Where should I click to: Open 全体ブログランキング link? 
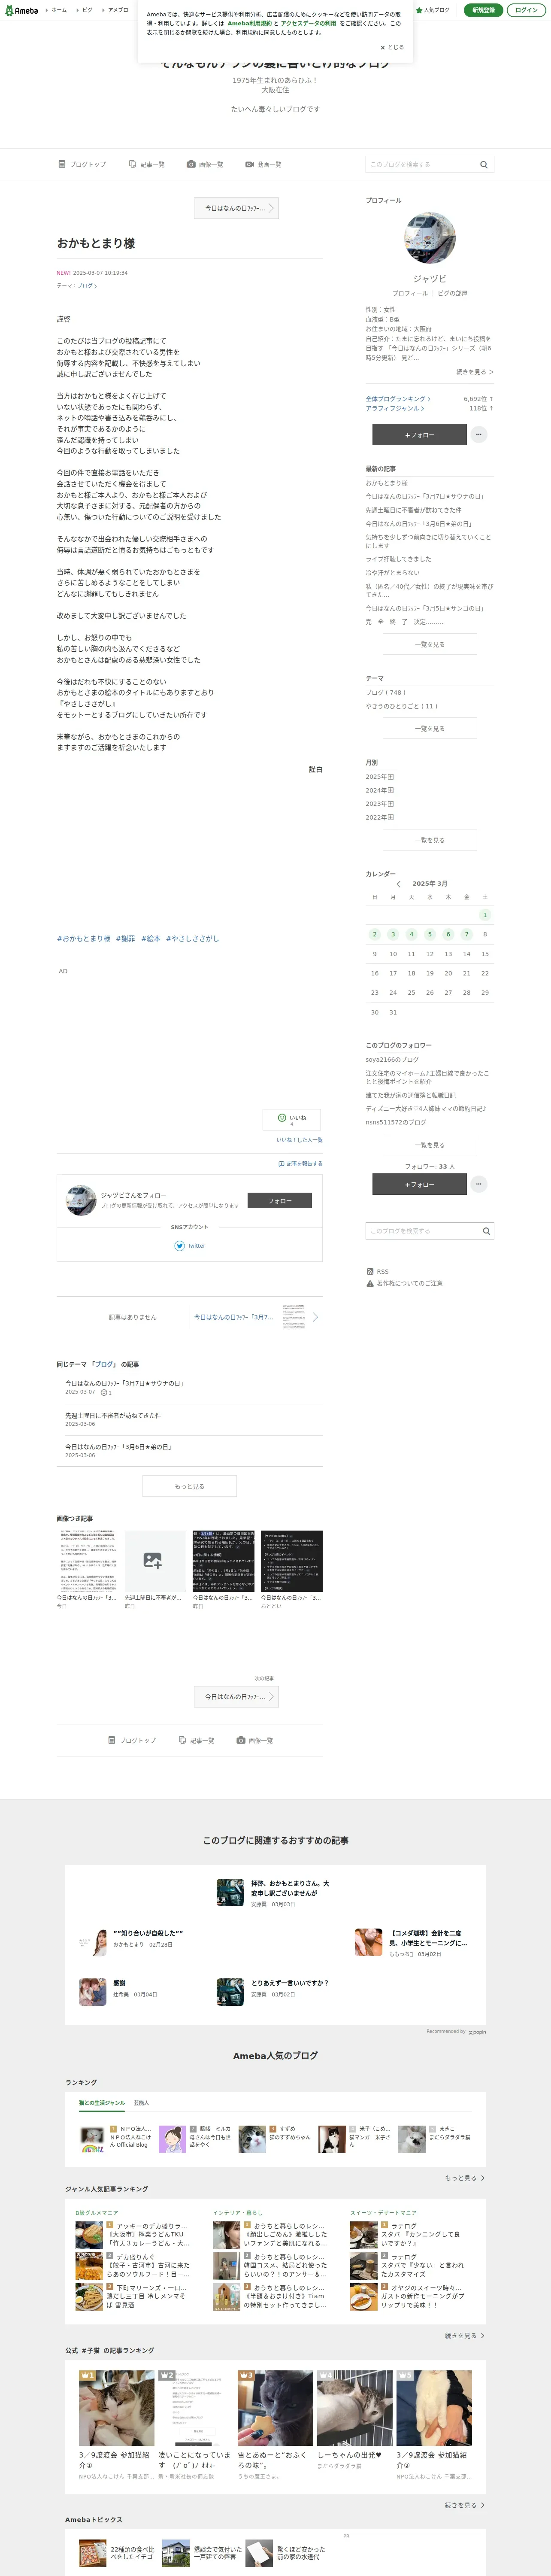397,398
